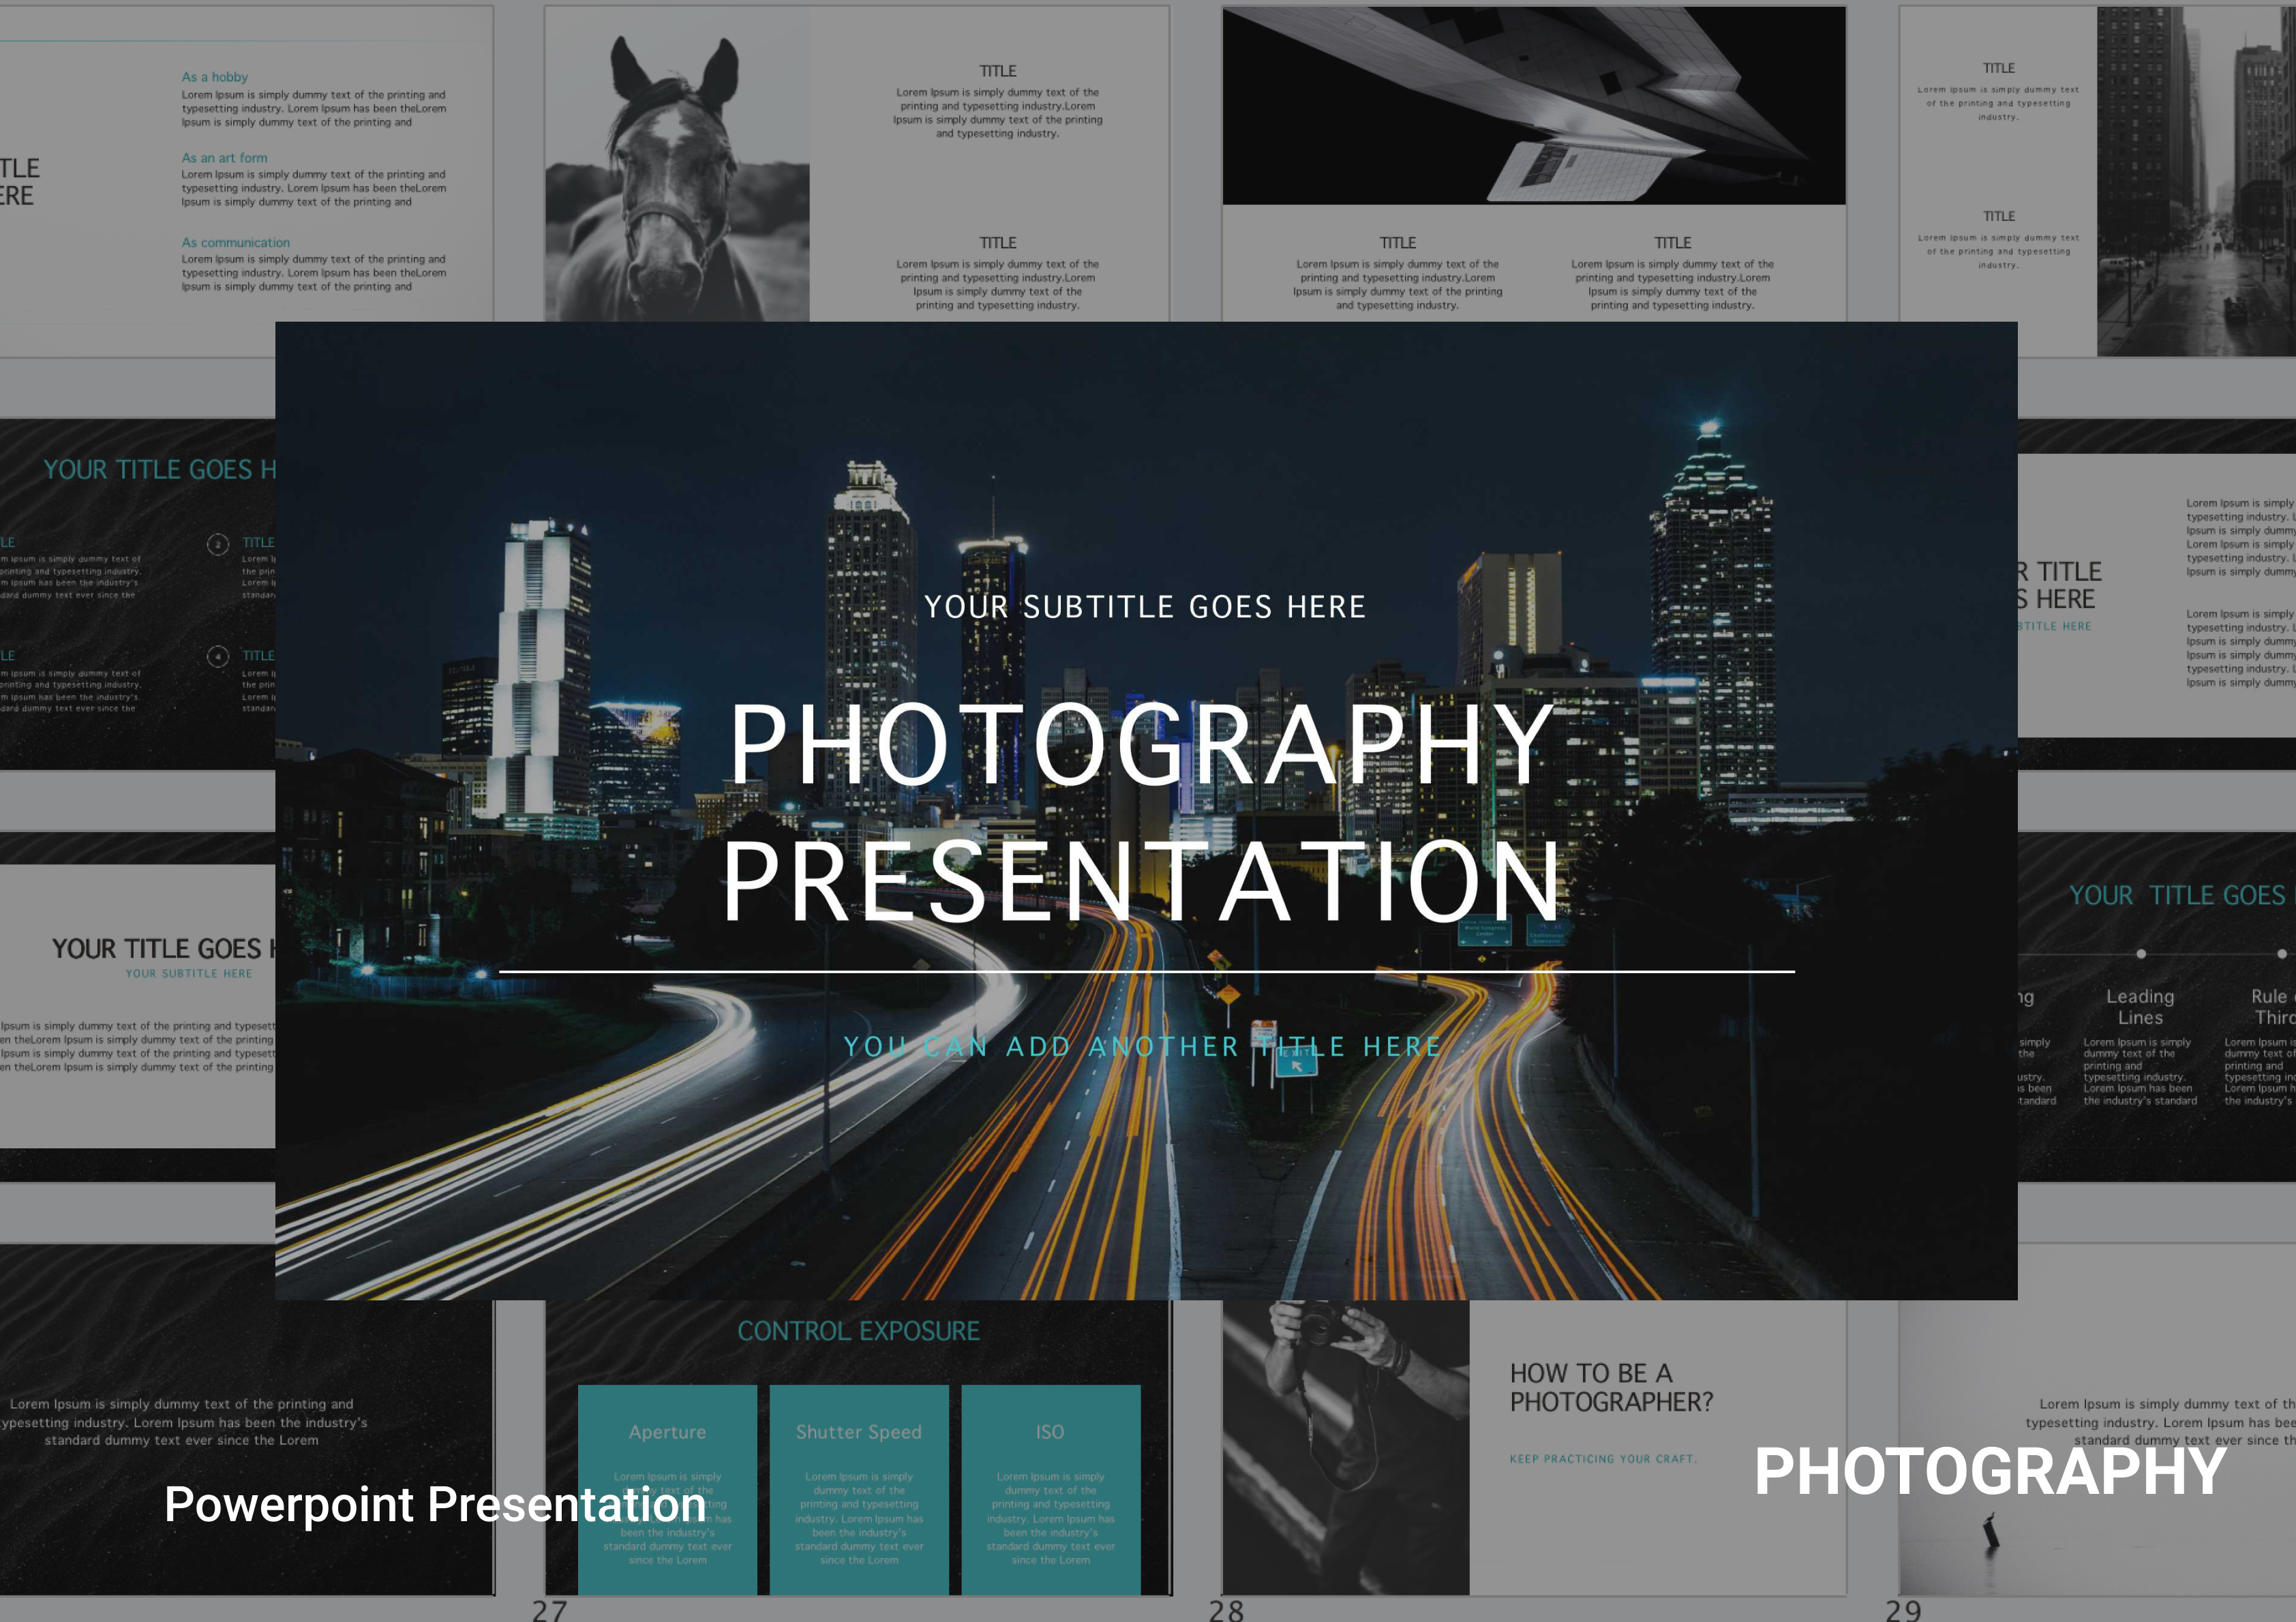Click the As an art form heading
The height and width of the screenshot is (1622, 2296).
coord(225,158)
